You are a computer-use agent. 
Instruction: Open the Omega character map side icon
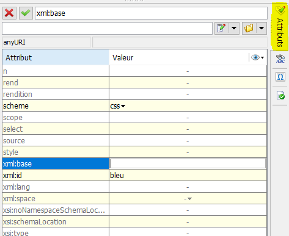coord(280,77)
